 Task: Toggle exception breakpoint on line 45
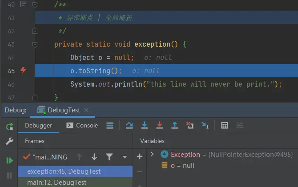tap(23, 70)
